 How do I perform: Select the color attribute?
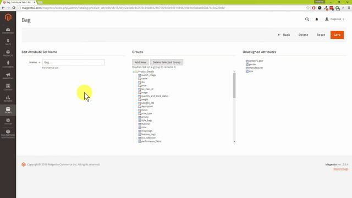(x=144, y=128)
